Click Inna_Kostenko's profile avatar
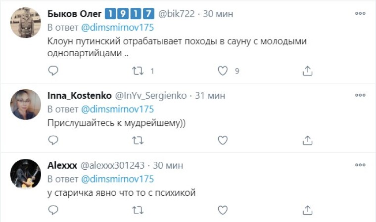The height and width of the screenshot is (222, 376). 26,104
